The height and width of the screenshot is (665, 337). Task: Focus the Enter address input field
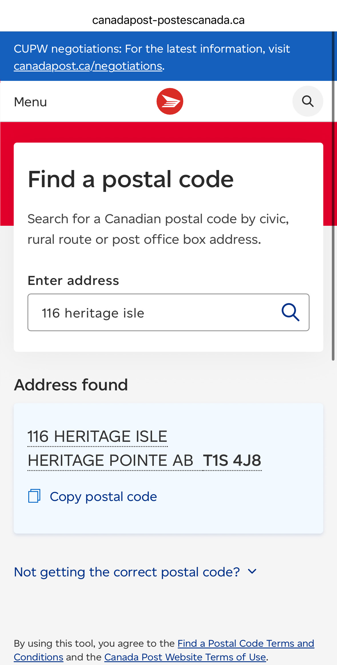point(168,312)
